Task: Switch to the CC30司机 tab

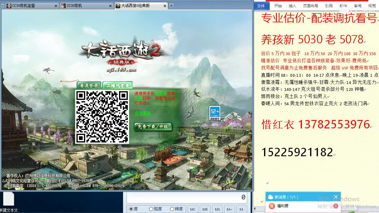Action: pyautogui.click(x=86, y=6)
